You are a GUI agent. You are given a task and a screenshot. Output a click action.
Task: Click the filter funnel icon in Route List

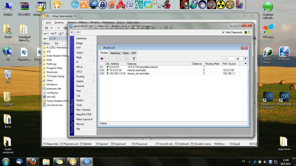[x=134, y=58]
